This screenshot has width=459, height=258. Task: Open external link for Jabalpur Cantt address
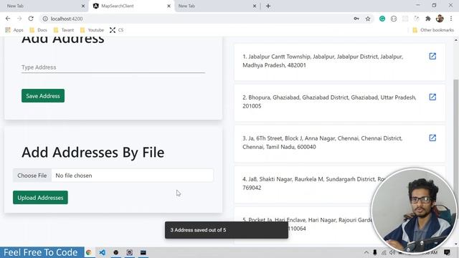(x=432, y=56)
